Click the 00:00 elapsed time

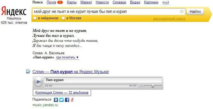click(x=49, y=86)
